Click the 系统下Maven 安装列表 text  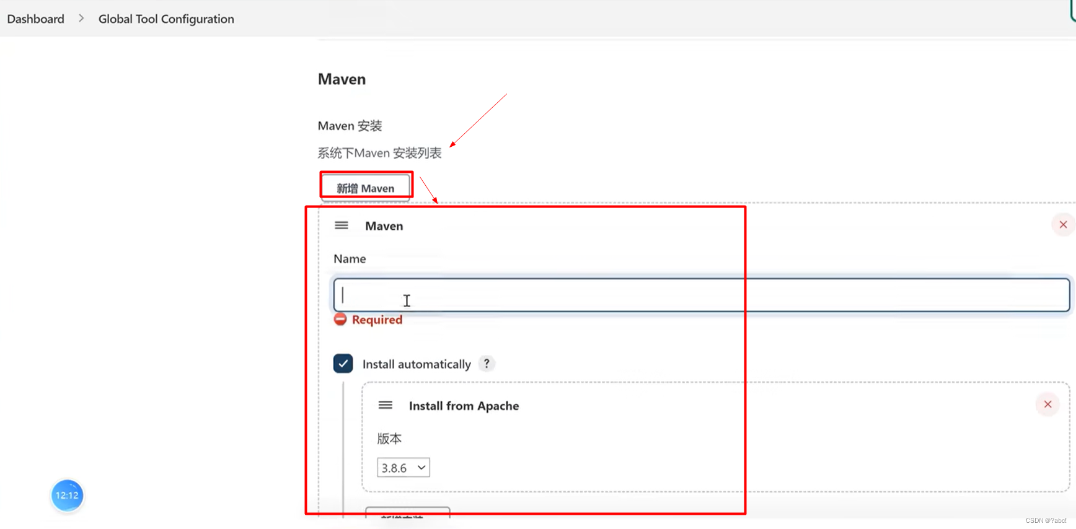click(380, 153)
